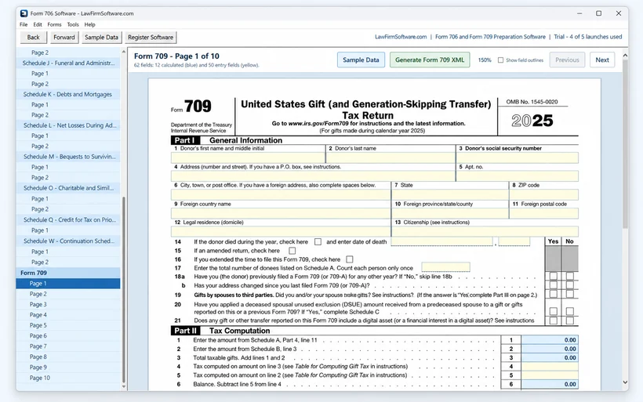This screenshot has height=402, width=643.
Task: Click the City, town, or post office field
Action: pos(281,194)
